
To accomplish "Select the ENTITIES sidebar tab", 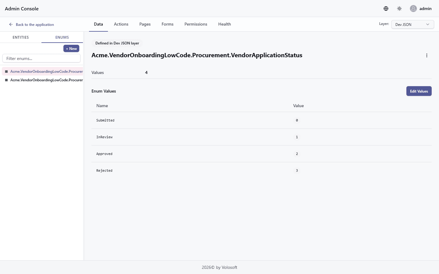I will 21,37.
